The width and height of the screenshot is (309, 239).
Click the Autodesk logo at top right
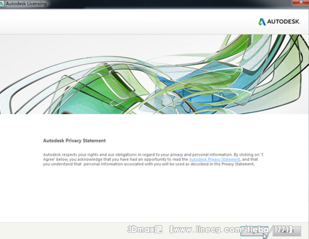coord(279,22)
